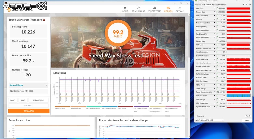
Task: Open the GPU-Z hamburger menu icon
Action: [x=250, y=4]
